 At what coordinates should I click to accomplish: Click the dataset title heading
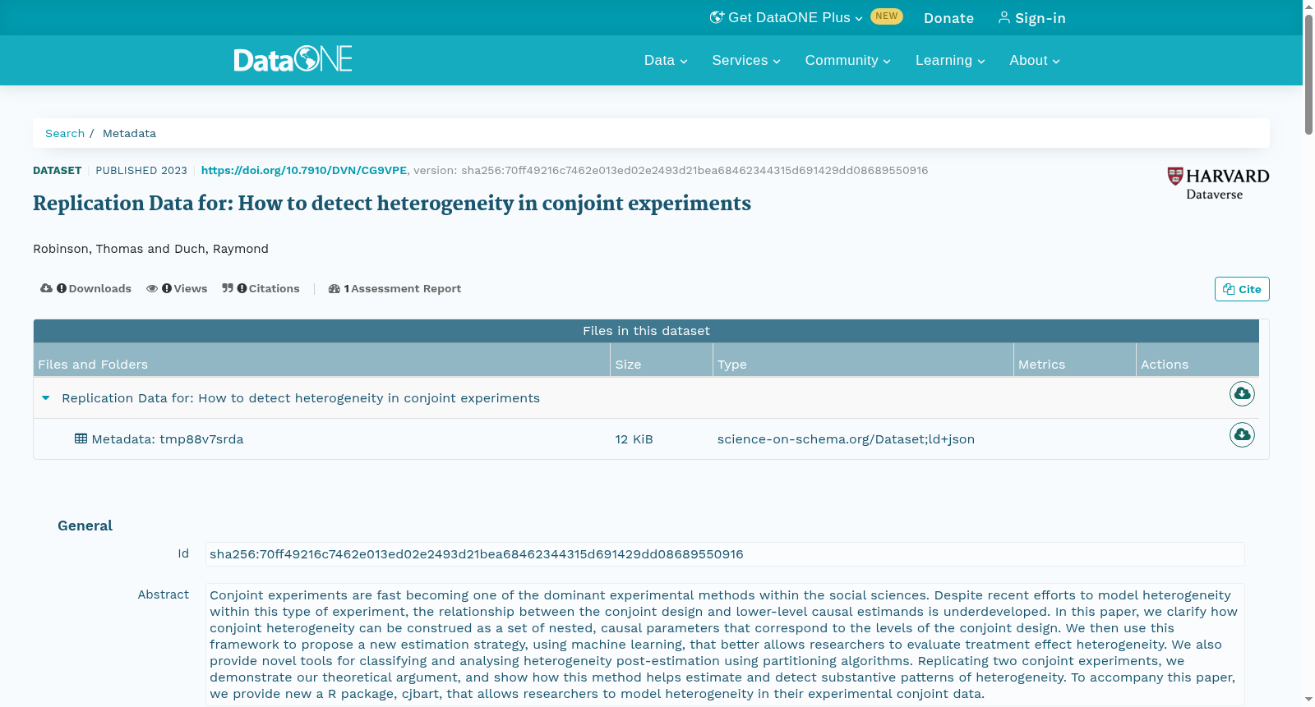pos(392,204)
